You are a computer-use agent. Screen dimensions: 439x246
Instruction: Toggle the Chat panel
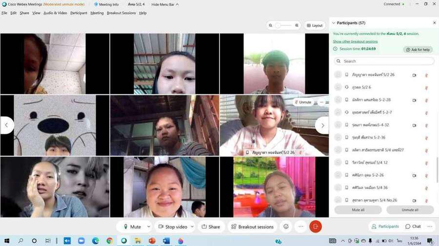pyautogui.click(x=413, y=227)
